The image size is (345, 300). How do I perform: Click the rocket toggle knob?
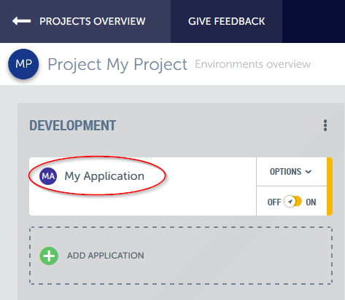290,202
